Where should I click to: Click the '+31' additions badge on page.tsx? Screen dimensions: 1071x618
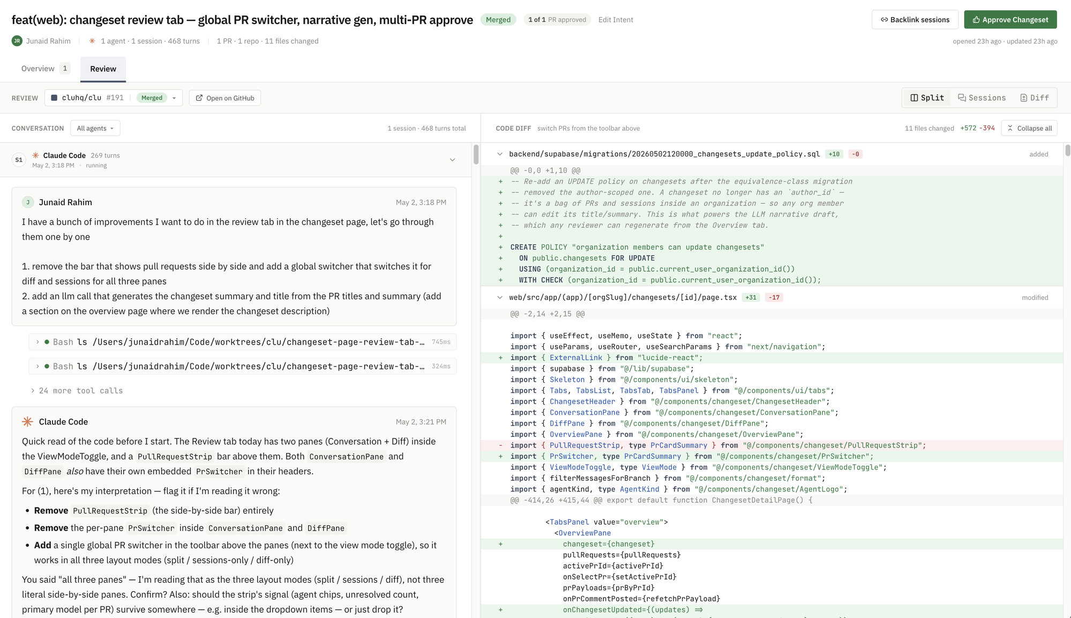751,297
